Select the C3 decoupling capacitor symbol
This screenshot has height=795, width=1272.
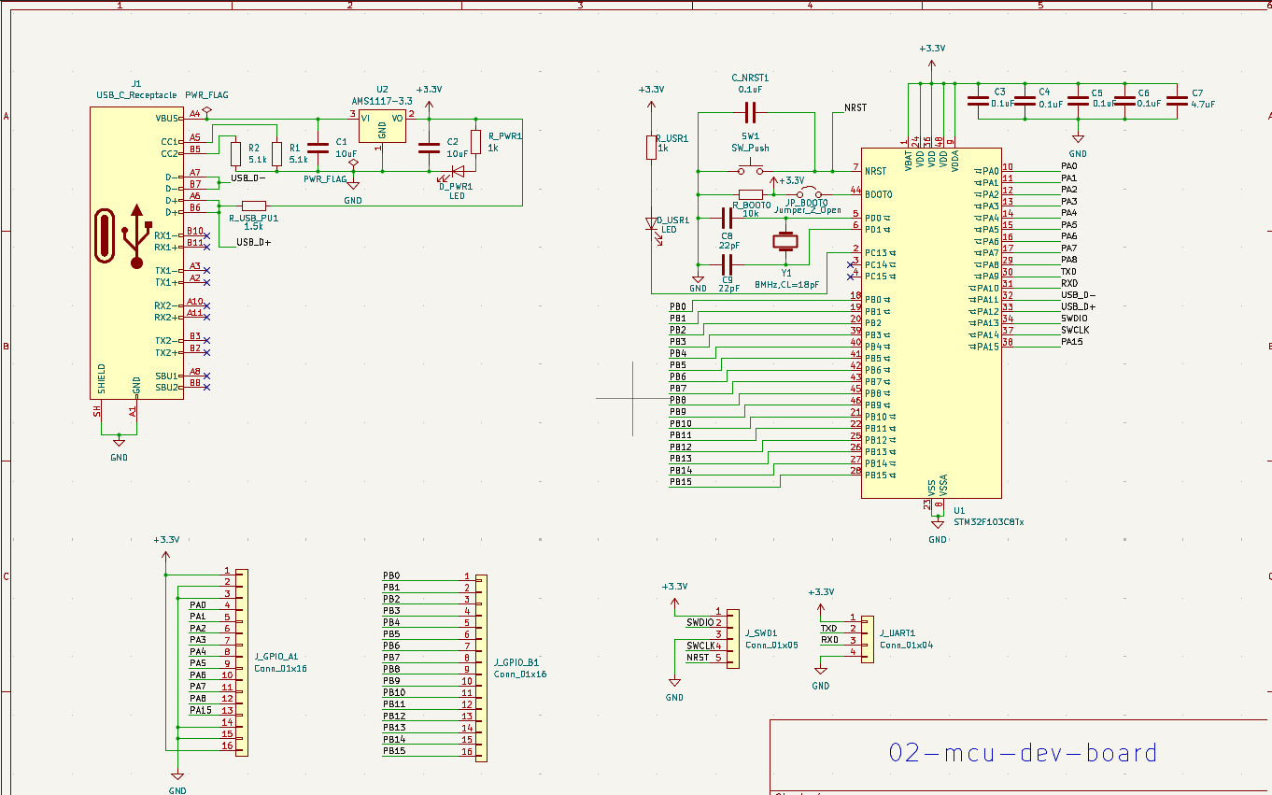[x=978, y=100]
